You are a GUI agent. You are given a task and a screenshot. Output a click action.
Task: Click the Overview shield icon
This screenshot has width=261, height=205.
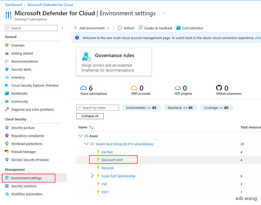tap(7, 45)
